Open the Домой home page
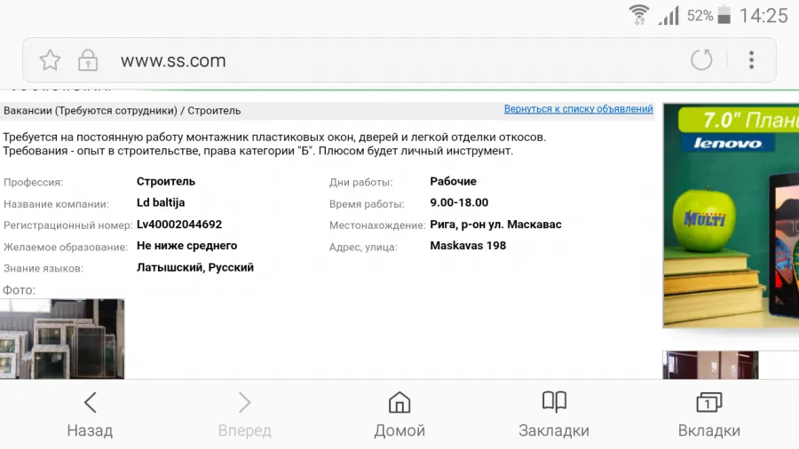Image resolution: width=799 pixels, height=449 pixels. pos(399,414)
